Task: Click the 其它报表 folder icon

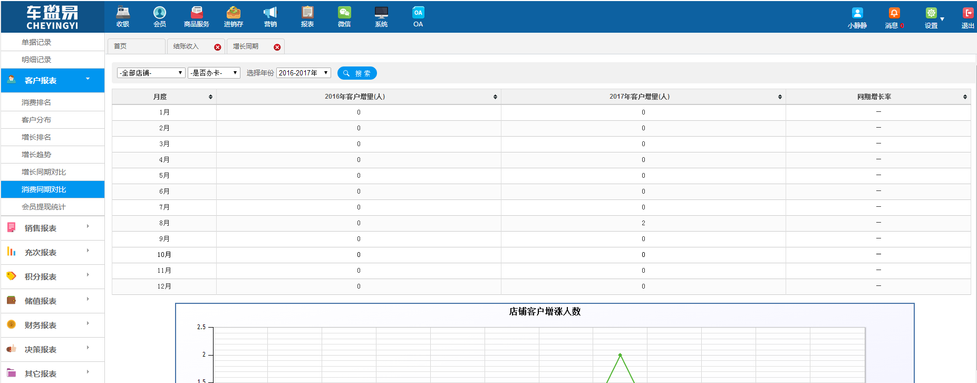Action: [11, 373]
